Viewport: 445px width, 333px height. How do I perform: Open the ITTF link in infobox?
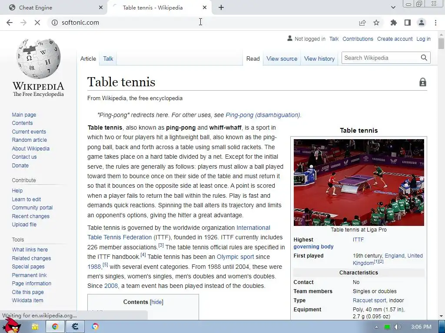tap(358, 239)
